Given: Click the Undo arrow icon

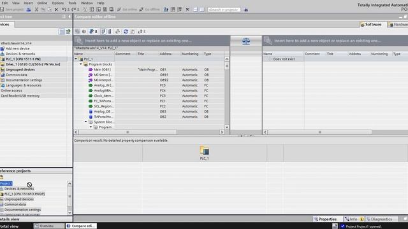Looking at the screenshot, I should pyautogui.click(x=64, y=10).
